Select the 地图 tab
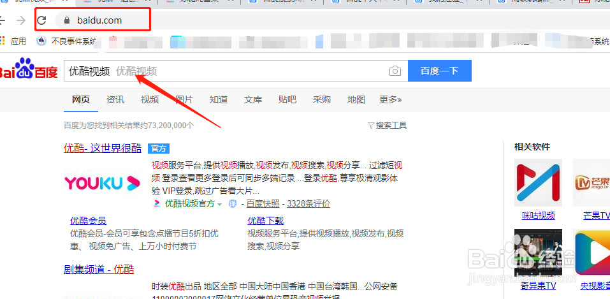The width and height of the screenshot is (610, 299). click(356, 99)
